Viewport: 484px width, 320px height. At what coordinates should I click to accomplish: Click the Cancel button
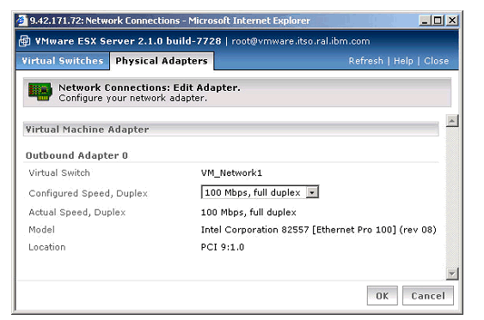tap(428, 296)
